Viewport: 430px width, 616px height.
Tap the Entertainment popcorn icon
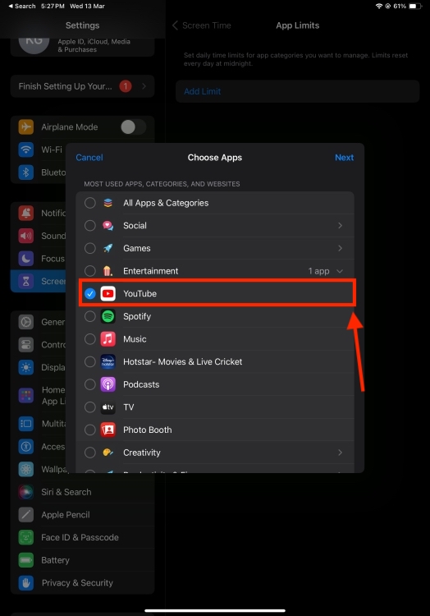107,271
